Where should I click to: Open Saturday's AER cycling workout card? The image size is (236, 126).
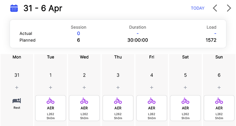[x=185, y=108]
